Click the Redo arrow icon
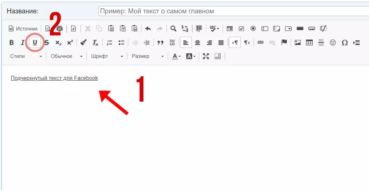The image size is (369, 190). pos(160,29)
